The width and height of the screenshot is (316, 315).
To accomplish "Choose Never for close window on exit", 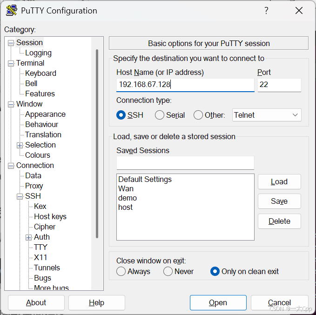I will (x=168, y=271).
